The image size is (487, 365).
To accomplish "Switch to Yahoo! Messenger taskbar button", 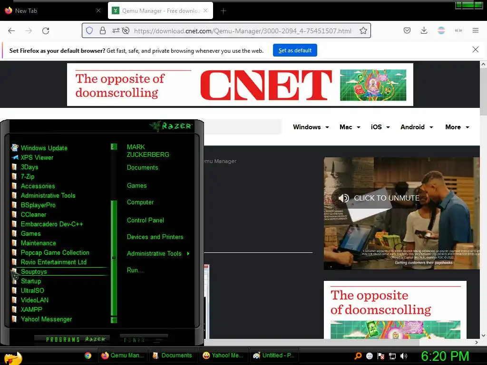I will tap(224, 355).
